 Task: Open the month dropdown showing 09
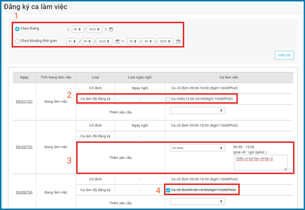coord(77,29)
